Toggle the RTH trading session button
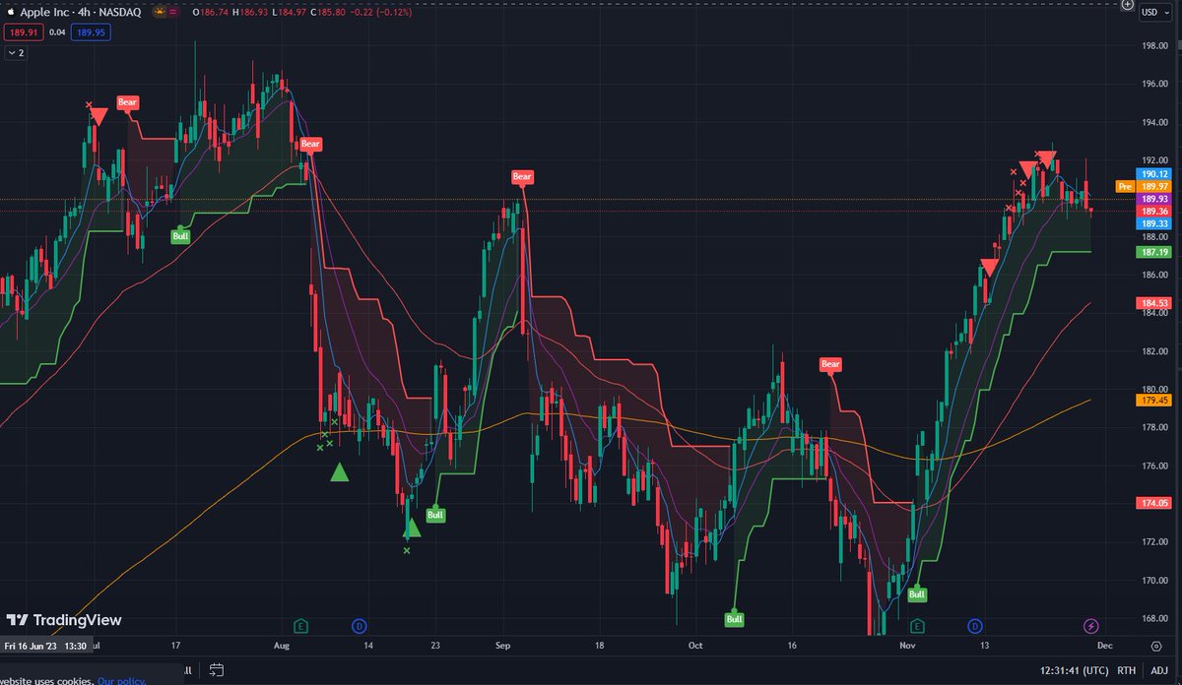The image size is (1182, 685). click(x=1125, y=670)
